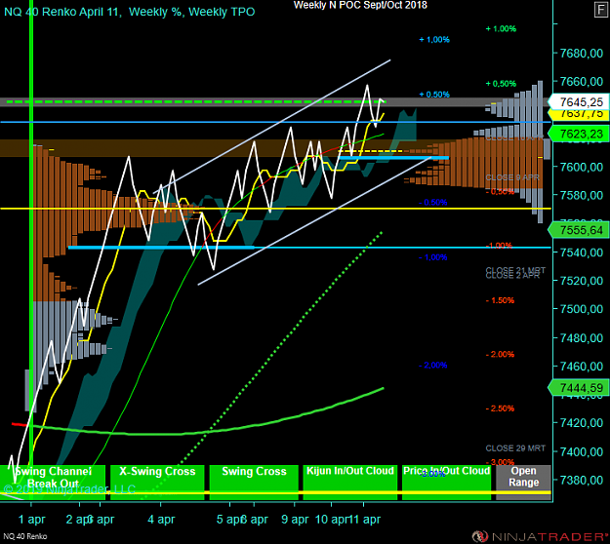Image resolution: width=610 pixels, height=544 pixels.
Task: Click the Swing Channel Break Out indicator box
Action: tap(53, 483)
